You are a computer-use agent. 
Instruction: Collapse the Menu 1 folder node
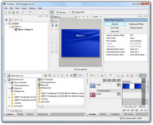[10, 27]
